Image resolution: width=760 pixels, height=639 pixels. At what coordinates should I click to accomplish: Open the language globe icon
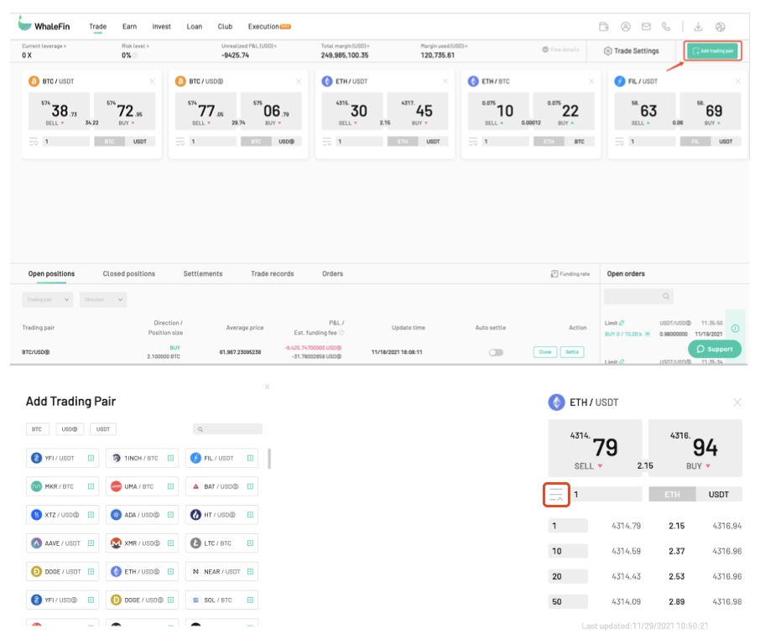721,27
